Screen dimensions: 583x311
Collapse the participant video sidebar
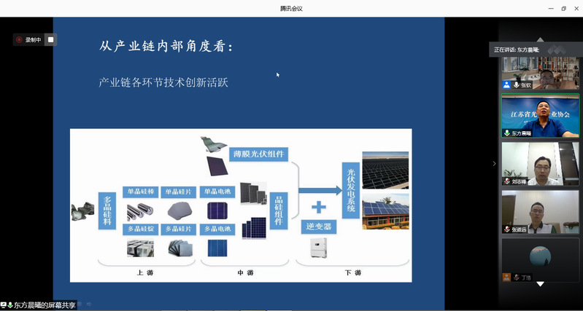(x=494, y=163)
